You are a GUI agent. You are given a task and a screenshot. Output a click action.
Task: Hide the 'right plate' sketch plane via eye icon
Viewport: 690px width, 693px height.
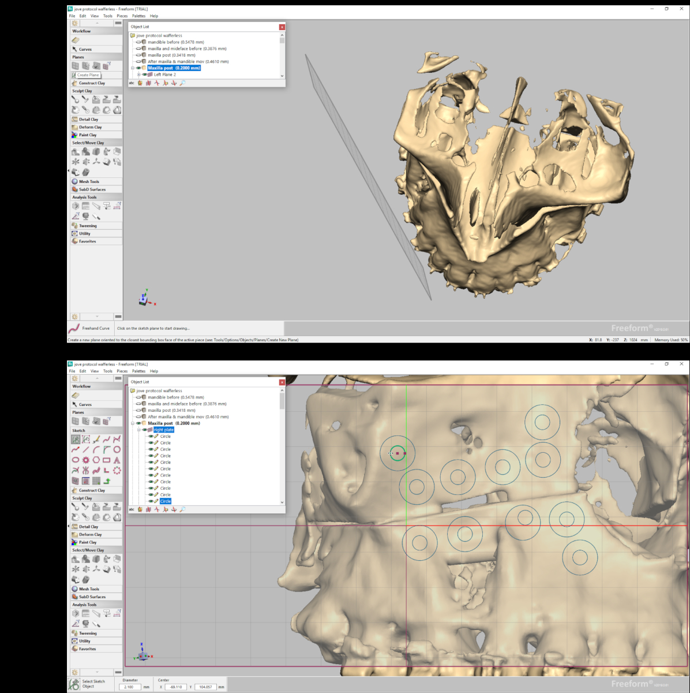pos(145,430)
